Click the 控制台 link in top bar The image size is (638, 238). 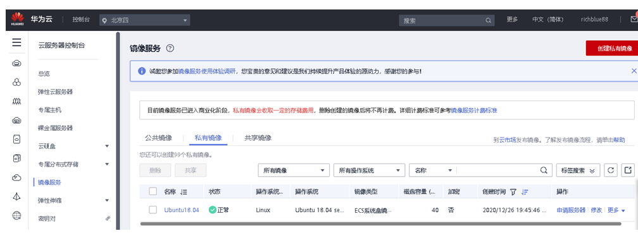(81, 20)
